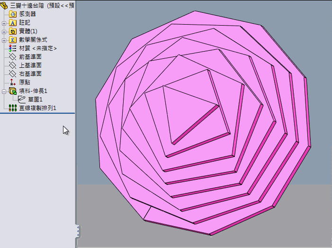Expand the 數學關係式 node

tap(4, 40)
